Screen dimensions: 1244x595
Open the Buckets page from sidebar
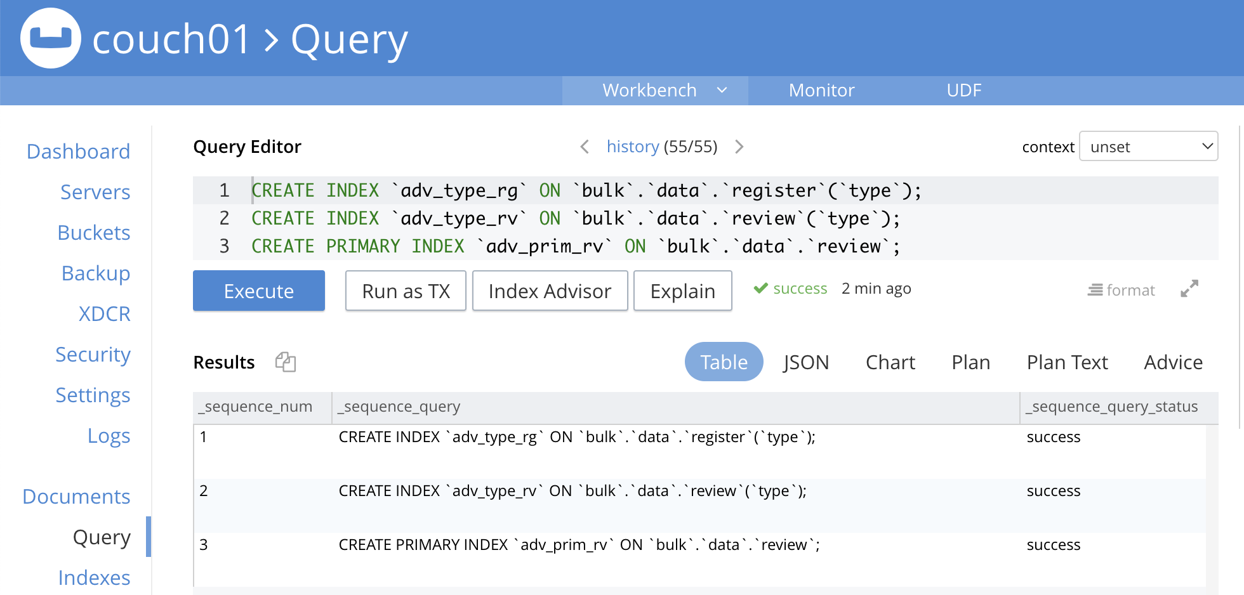tap(93, 233)
